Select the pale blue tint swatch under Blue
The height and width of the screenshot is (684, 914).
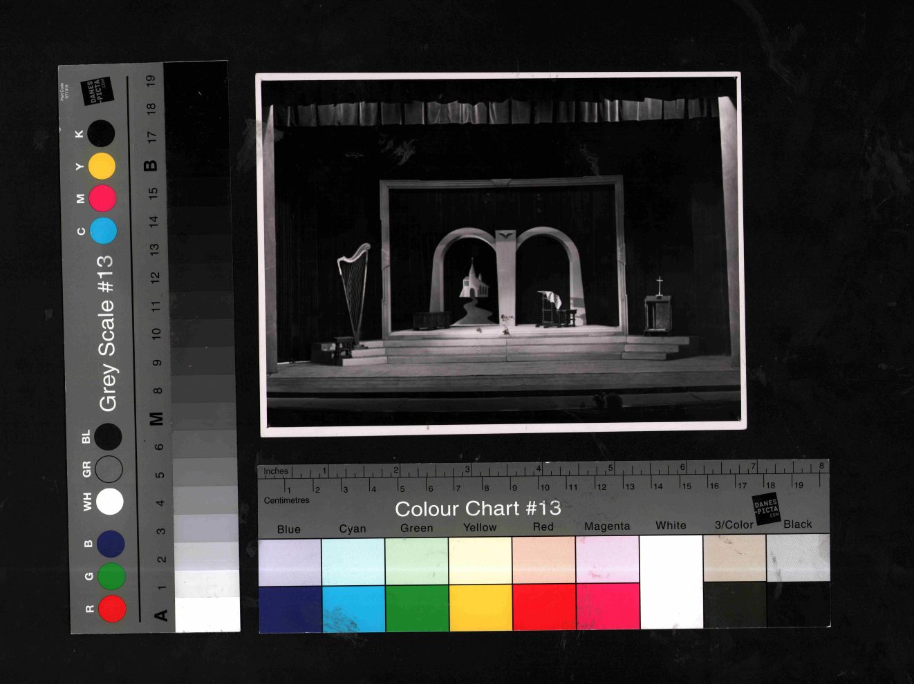pos(290,562)
